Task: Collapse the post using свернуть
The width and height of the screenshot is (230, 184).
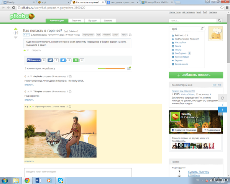Action: pyautogui.click(x=36, y=50)
